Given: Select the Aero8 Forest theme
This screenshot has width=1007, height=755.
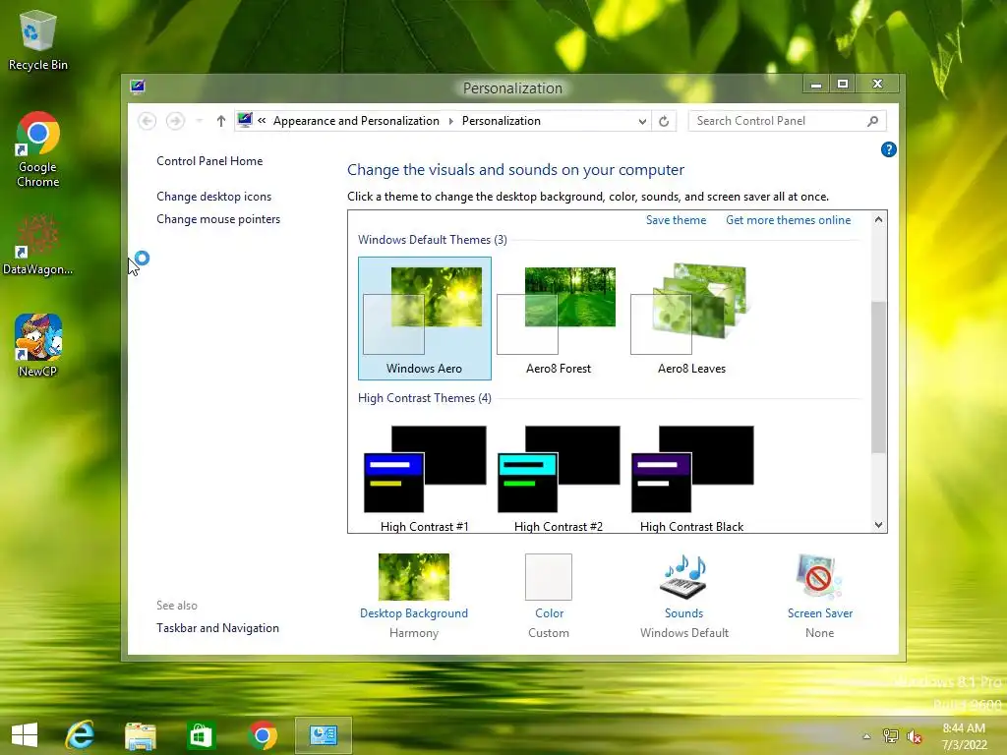Looking at the screenshot, I should tap(559, 319).
